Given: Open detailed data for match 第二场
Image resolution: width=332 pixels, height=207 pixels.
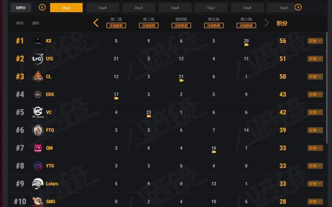Looking at the screenshot, I should point(116,25).
